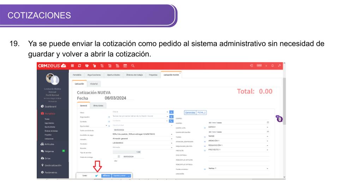Click the Cerrar button
339x191 pixels.
(x=85, y=175)
